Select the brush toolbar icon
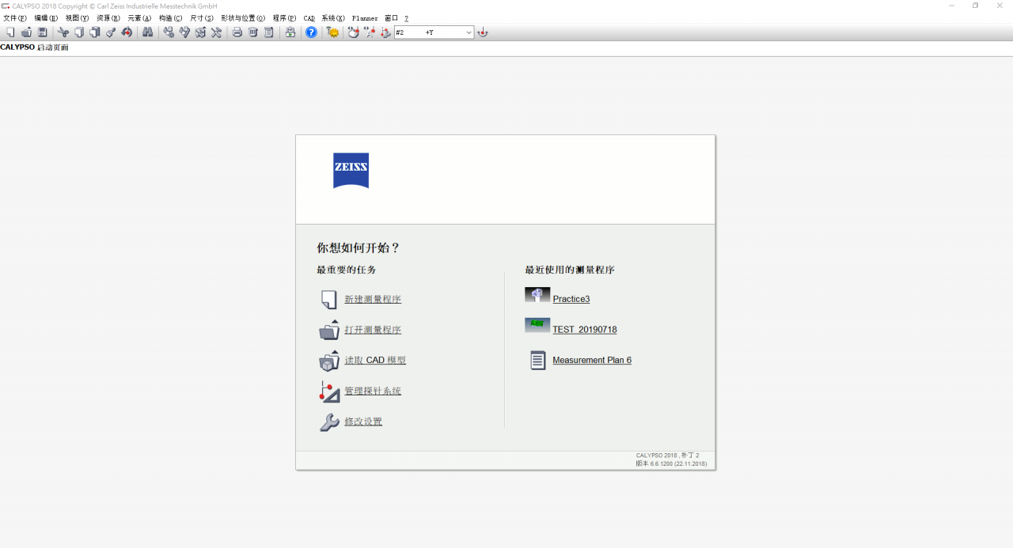This screenshot has height=548, width=1013. [111, 32]
